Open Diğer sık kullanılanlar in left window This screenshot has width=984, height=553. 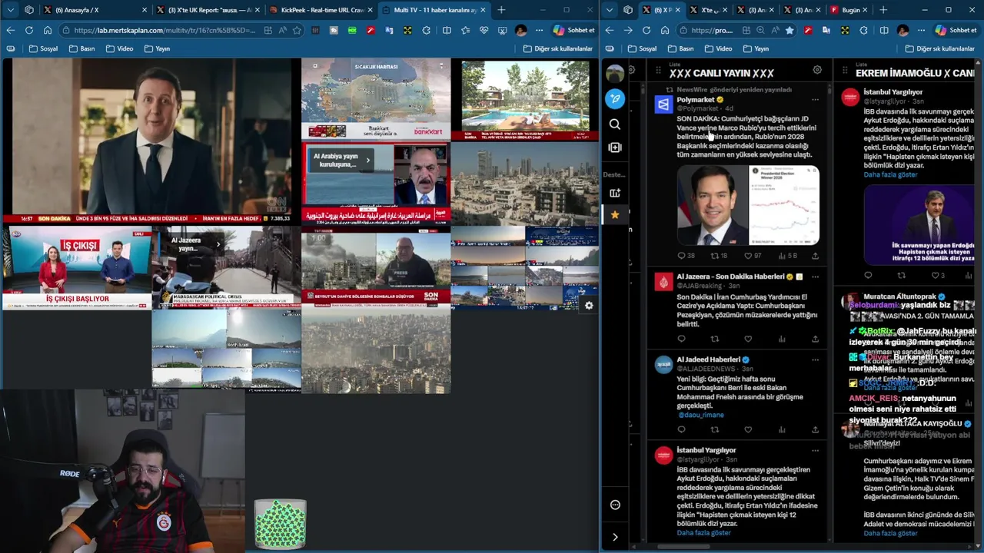[558, 48]
